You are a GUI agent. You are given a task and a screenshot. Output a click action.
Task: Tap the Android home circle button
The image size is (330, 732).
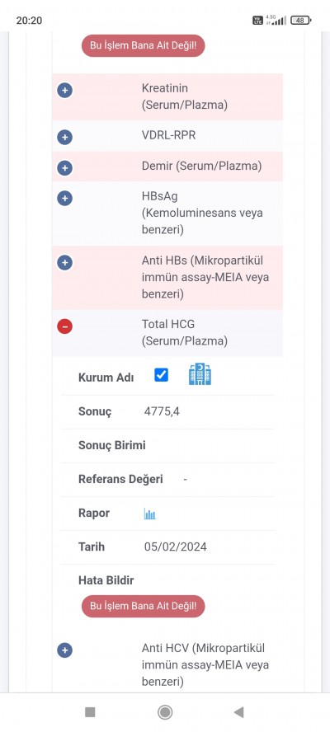[164, 712]
